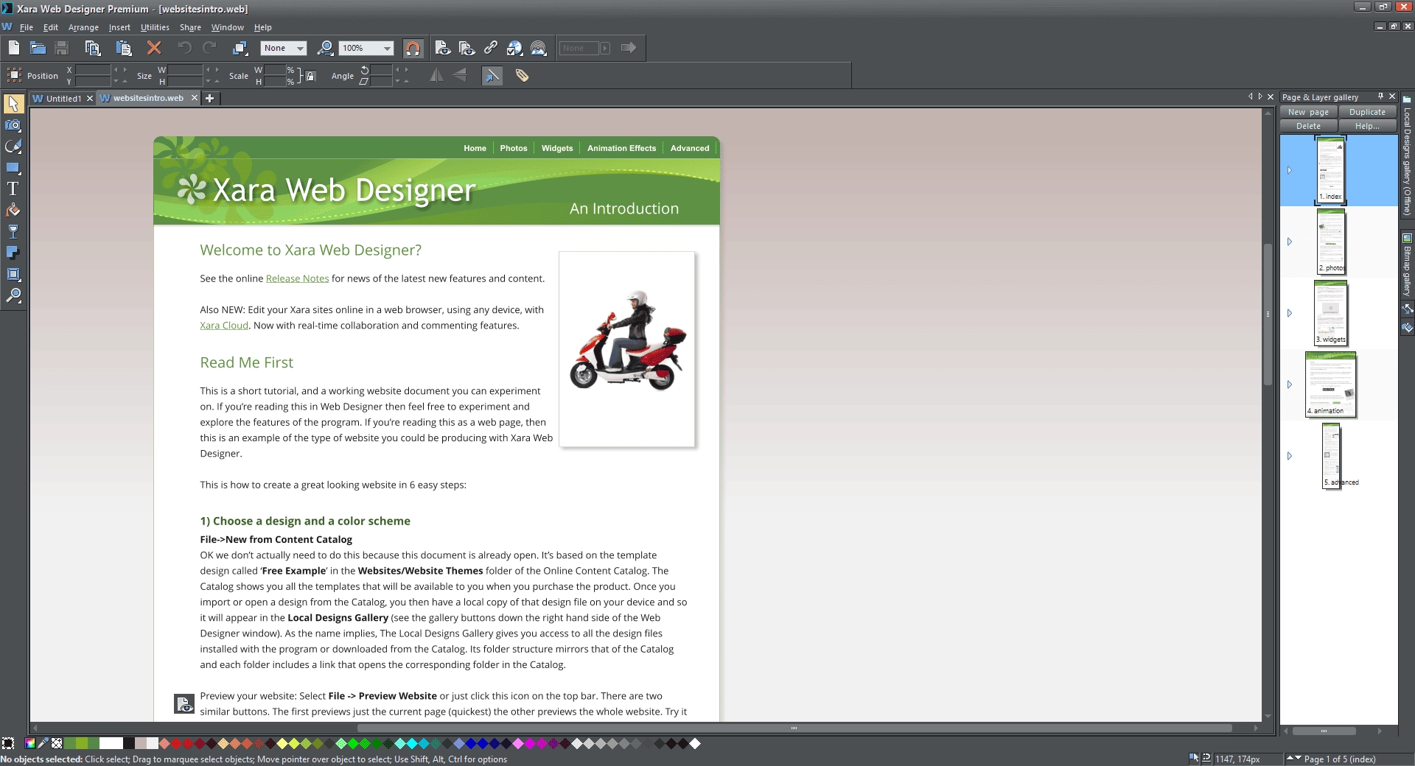Select the Transparency tool wine glass icon
The image size is (1415, 766).
pyautogui.click(x=13, y=231)
